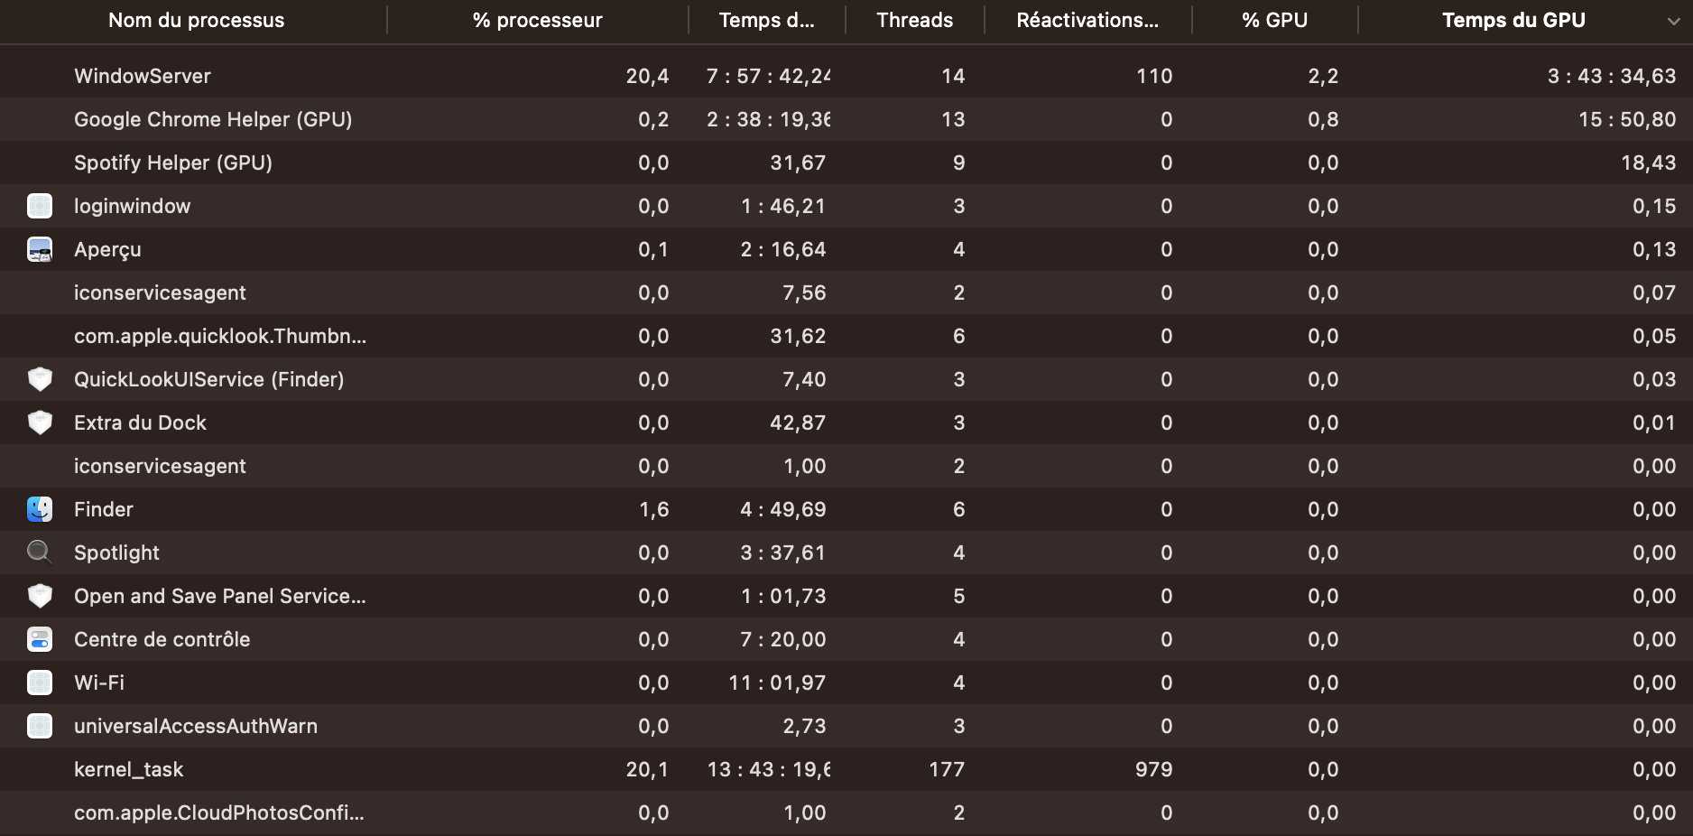Sort by % GPU column header
1693x836 pixels.
tap(1274, 20)
